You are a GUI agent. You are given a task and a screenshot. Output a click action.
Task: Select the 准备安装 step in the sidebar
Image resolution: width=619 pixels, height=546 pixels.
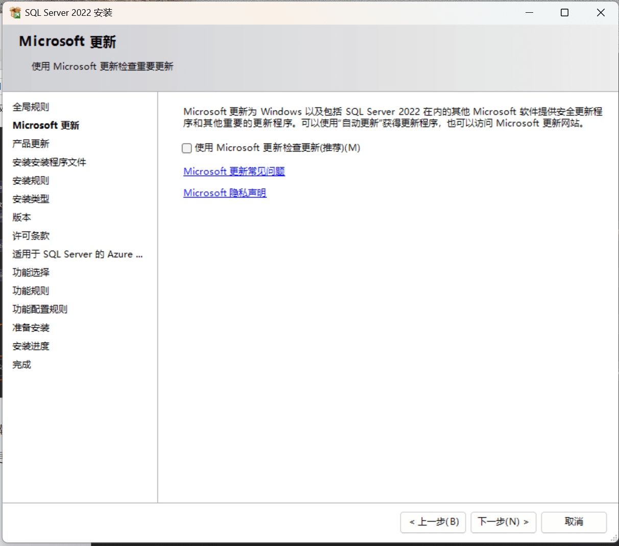pyautogui.click(x=31, y=327)
